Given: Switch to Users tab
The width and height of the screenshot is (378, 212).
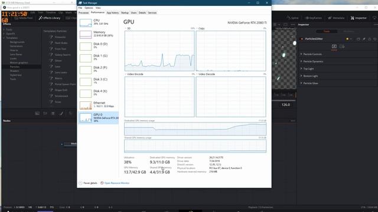Looking at the screenshot, I should point(133,13).
